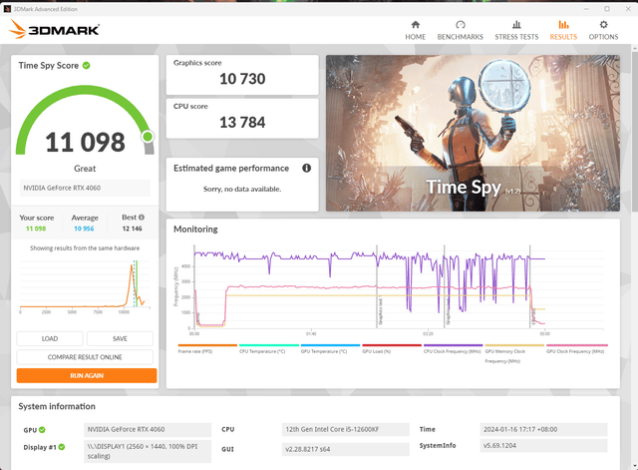
Task: Go to Stress Tests tab
Action: coord(516,31)
